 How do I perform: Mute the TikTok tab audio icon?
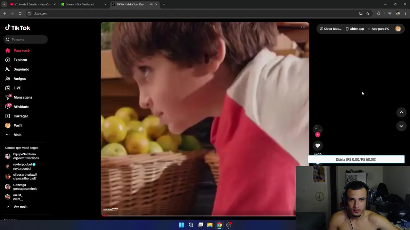point(151,4)
